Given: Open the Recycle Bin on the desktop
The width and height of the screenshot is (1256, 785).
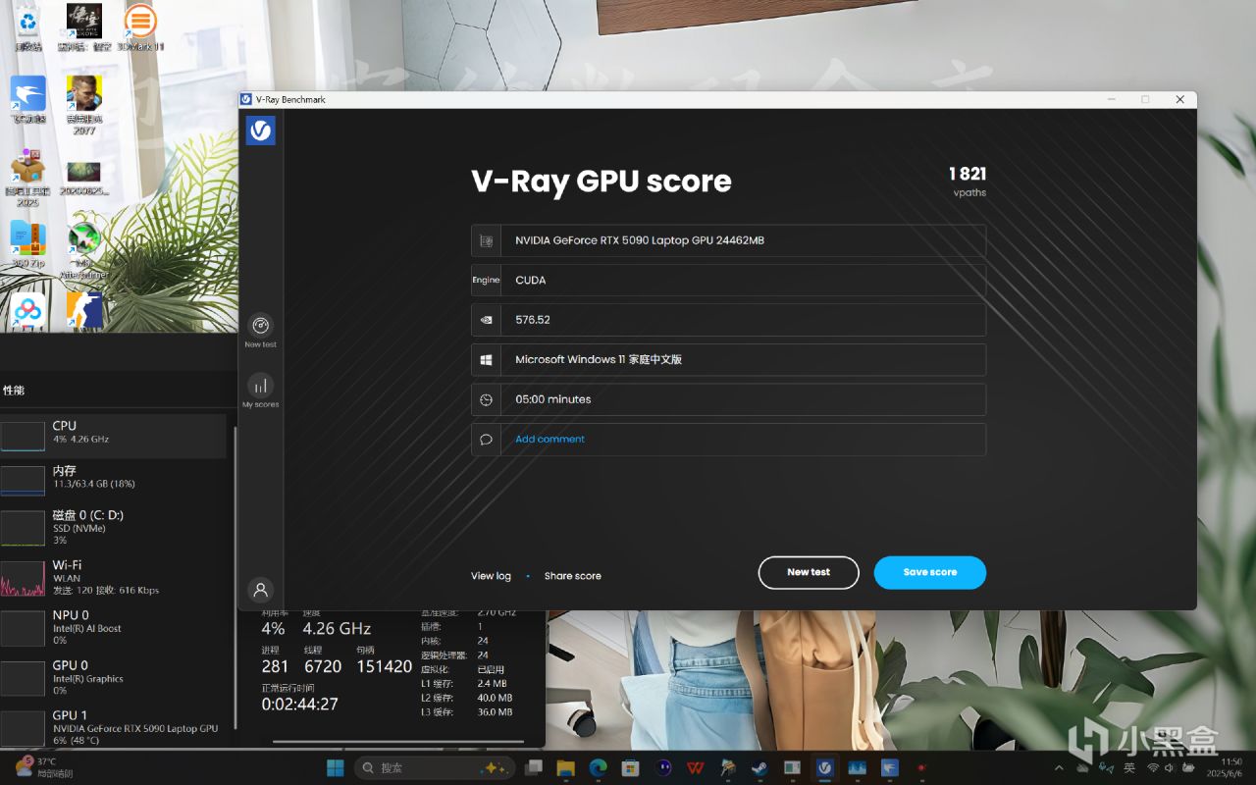Looking at the screenshot, I should (x=28, y=28).
